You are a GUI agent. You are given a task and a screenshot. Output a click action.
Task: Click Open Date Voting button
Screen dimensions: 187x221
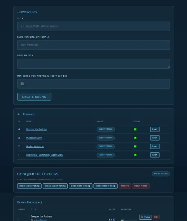[80, 186]
